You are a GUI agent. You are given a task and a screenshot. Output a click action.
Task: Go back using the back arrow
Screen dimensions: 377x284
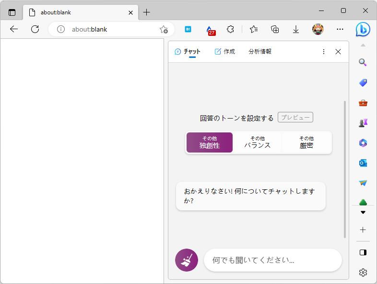(x=14, y=29)
